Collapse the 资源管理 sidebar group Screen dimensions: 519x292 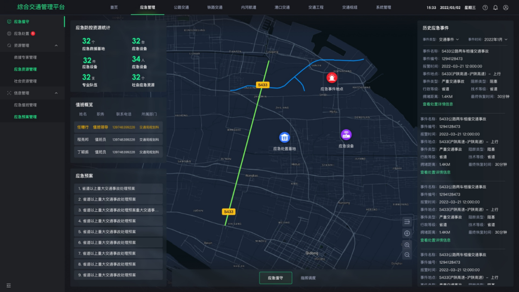pos(56,46)
